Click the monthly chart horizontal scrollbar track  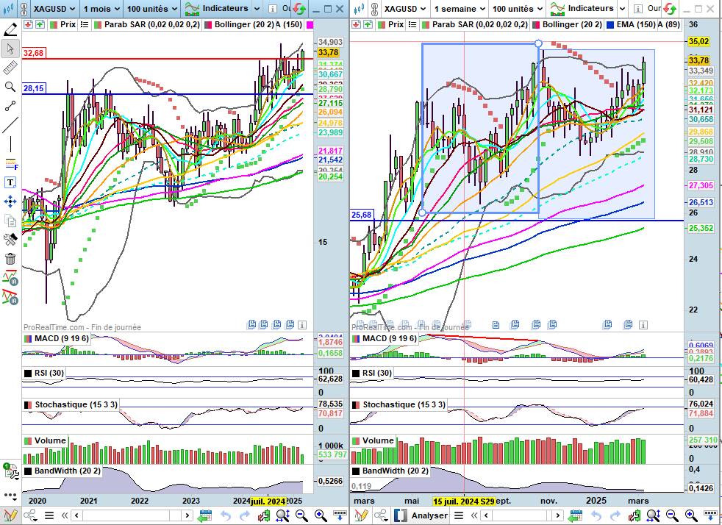(x=132, y=515)
